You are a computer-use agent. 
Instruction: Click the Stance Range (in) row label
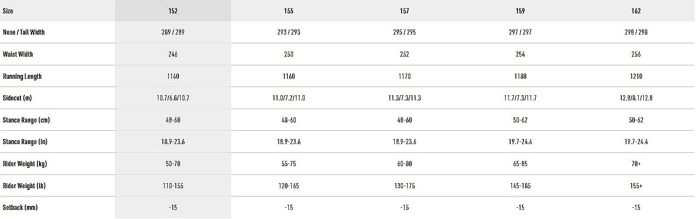point(25,142)
